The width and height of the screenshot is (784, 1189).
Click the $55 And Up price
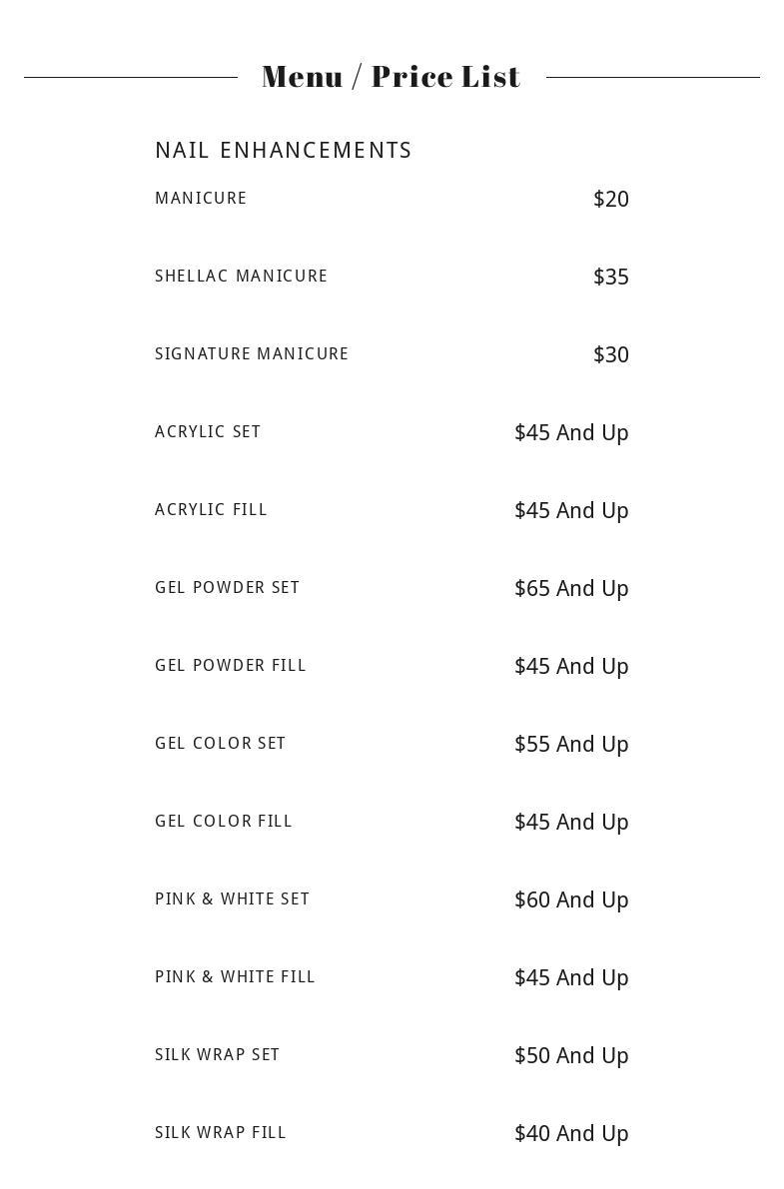tap(571, 745)
